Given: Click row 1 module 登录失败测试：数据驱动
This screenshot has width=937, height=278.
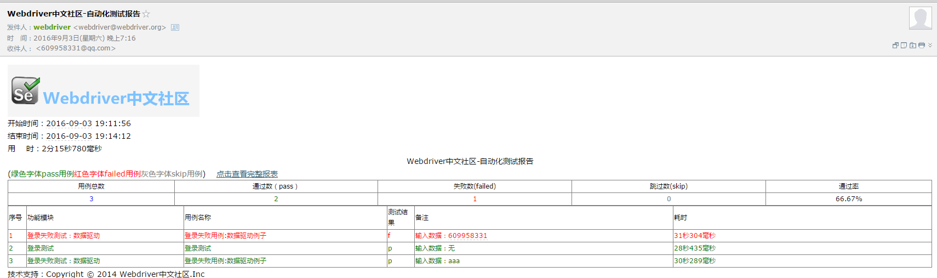Looking at the screenshot, I should click(x=64, y=236).
